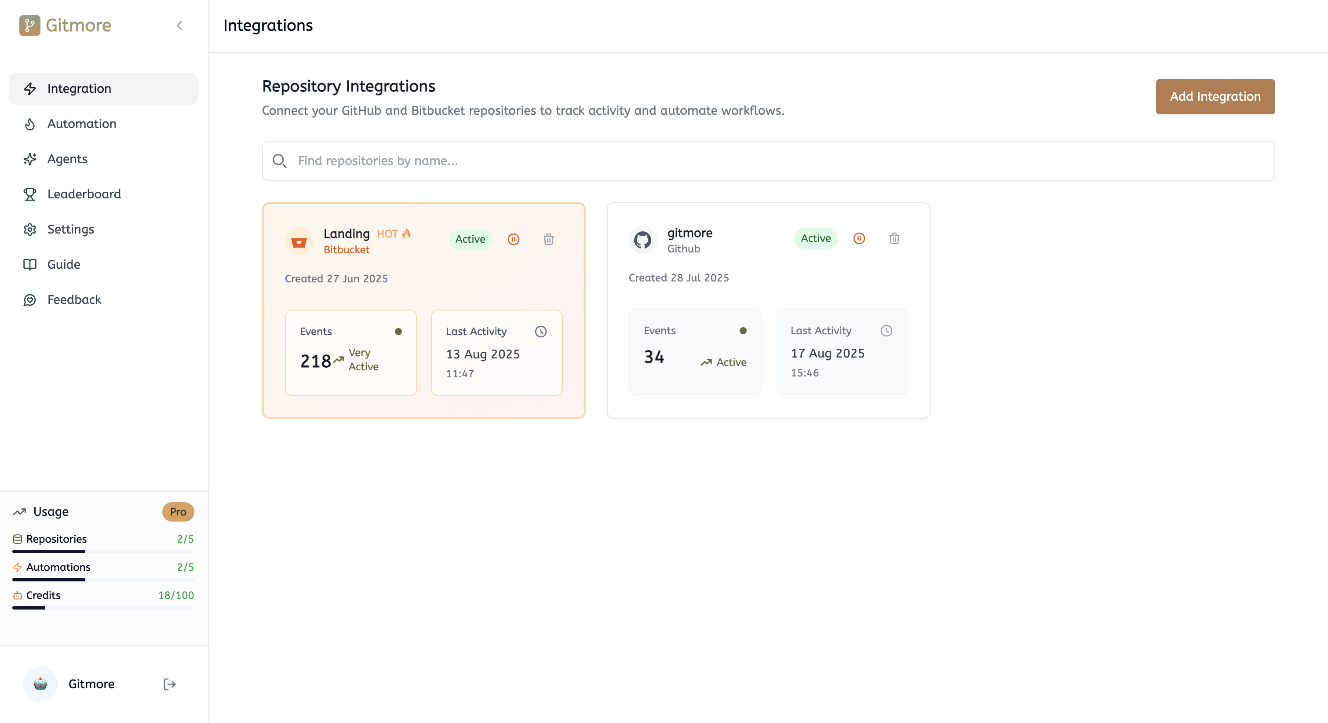Click the Add Integration button
1328x723 pixels.
coord(1215,96)
